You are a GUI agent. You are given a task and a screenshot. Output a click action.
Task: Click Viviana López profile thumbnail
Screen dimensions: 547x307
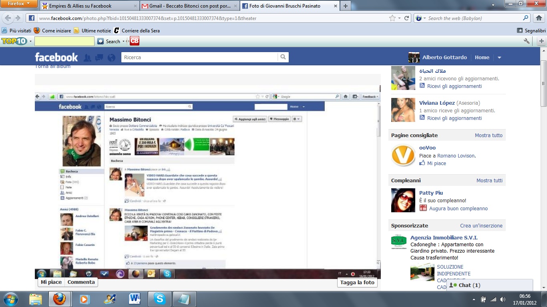[x=403, y=110]
